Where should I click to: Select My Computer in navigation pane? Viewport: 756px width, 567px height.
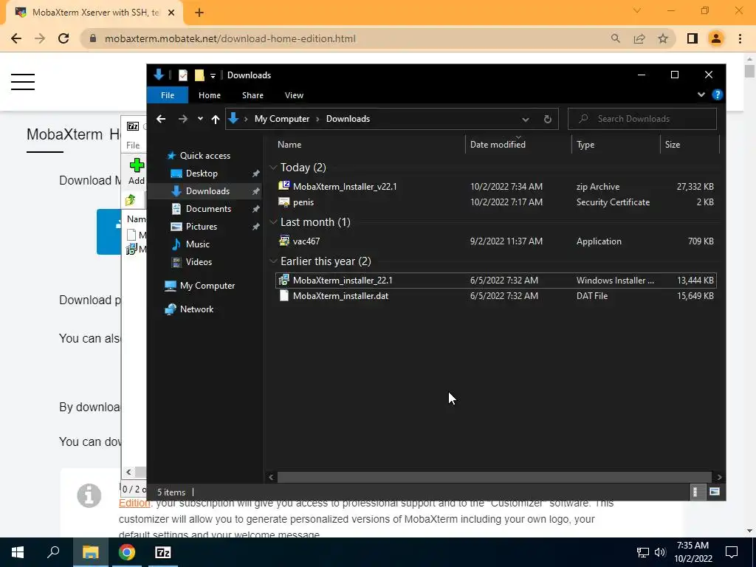coord(207,286)
